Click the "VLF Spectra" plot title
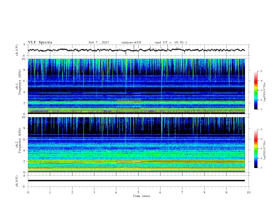 pos(40,42)
